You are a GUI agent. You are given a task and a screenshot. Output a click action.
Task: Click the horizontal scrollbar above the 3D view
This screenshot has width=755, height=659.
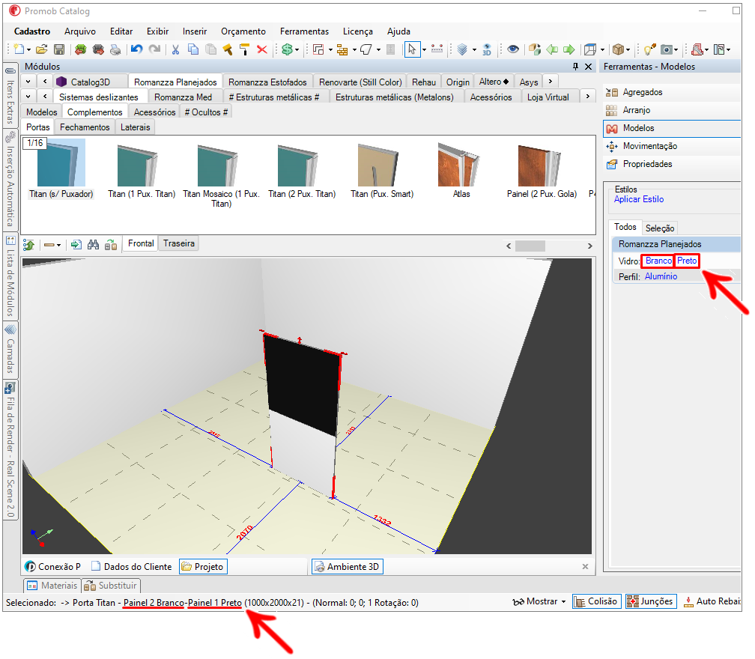[530, 246]
